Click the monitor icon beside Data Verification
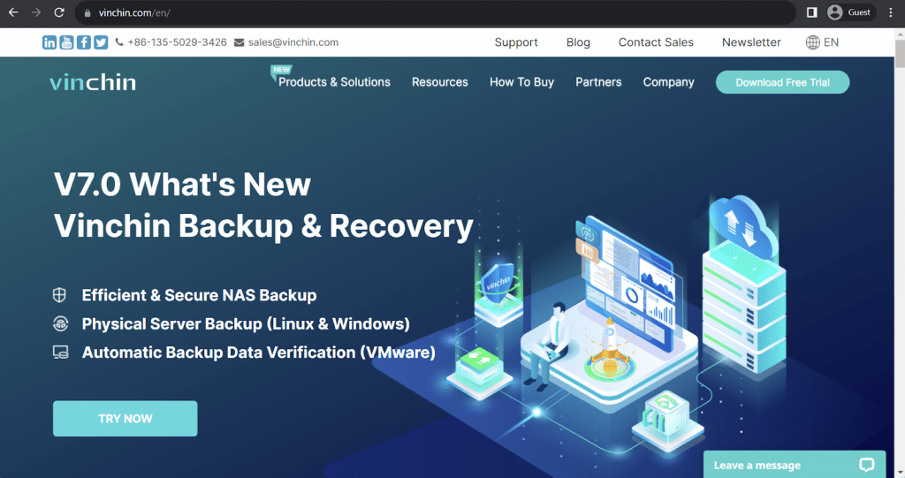The width and height of the screenshot is (905, 478). click(x=61, y=353)
